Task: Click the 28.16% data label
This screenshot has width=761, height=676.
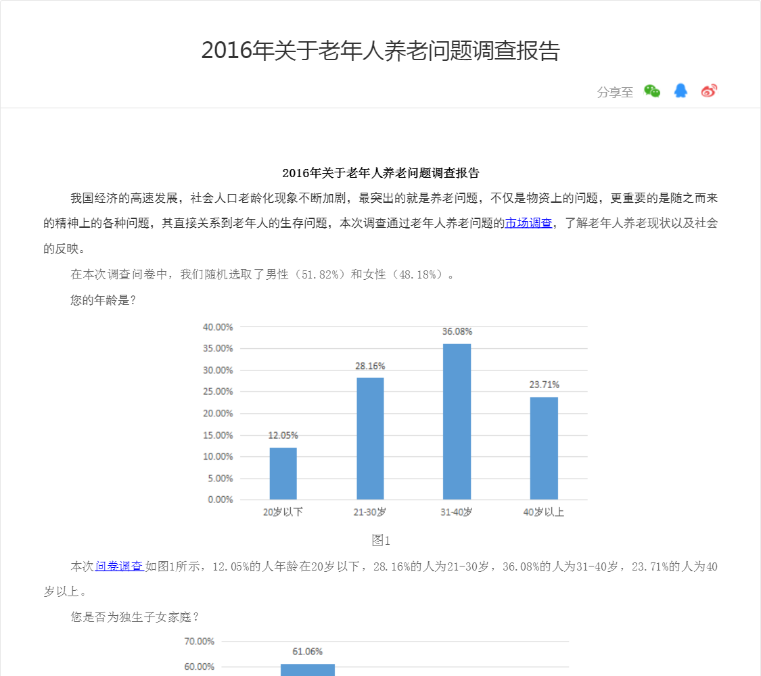Action: click(x=370, y=366)
